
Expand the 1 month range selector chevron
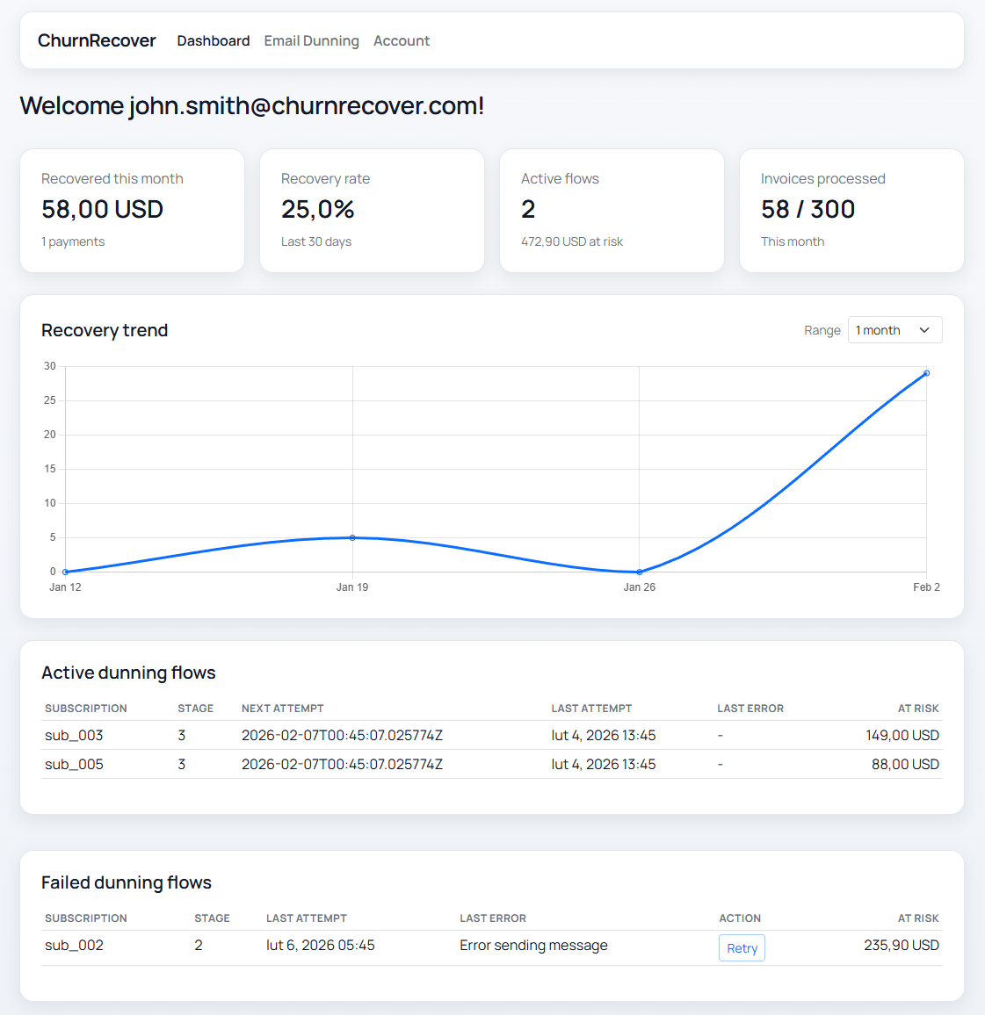924,329
